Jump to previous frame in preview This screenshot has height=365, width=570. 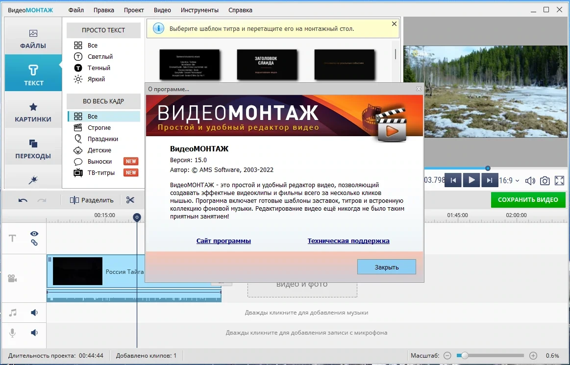click(453, 180)
